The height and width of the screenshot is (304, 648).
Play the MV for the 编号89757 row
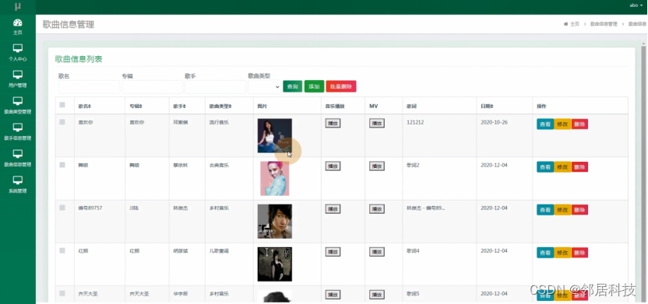(x=377, y=209)
